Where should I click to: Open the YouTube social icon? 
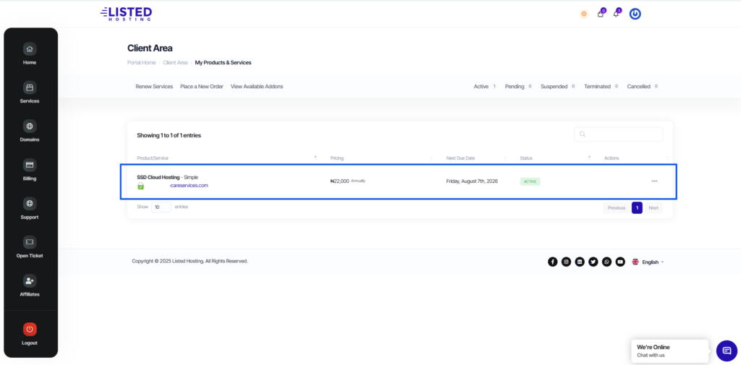[620, 262]
